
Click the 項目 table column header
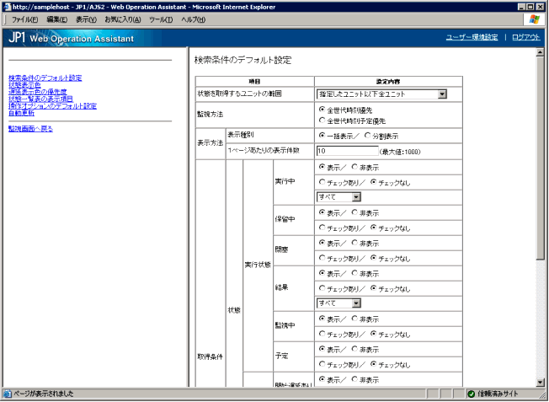(x=254, y=81)
